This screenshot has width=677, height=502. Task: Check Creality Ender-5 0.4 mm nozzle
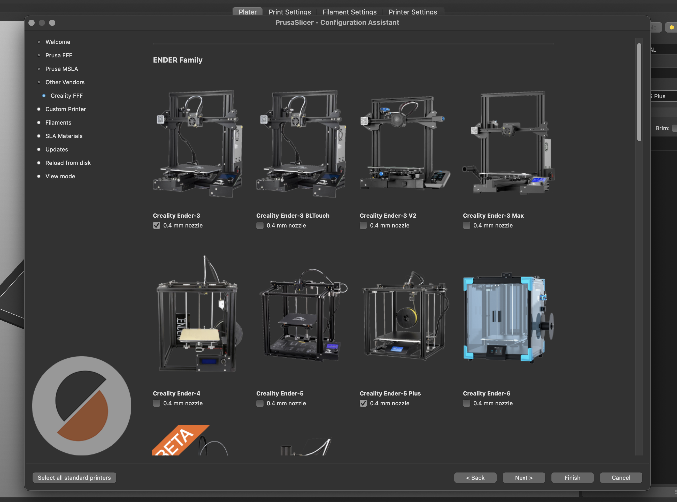coord(260,403)
